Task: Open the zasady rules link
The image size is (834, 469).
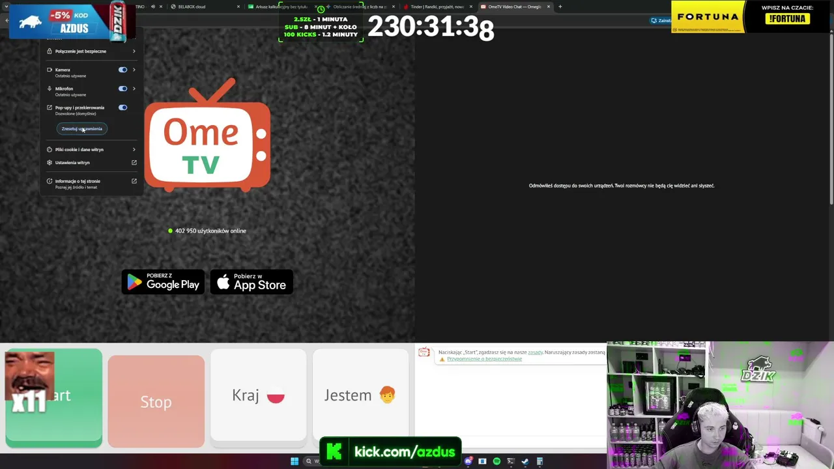Action: point(535,352)
